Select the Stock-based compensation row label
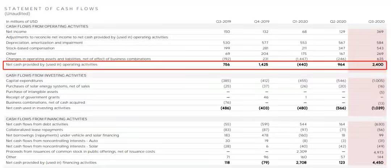391x168 pixels. point(30,48)
